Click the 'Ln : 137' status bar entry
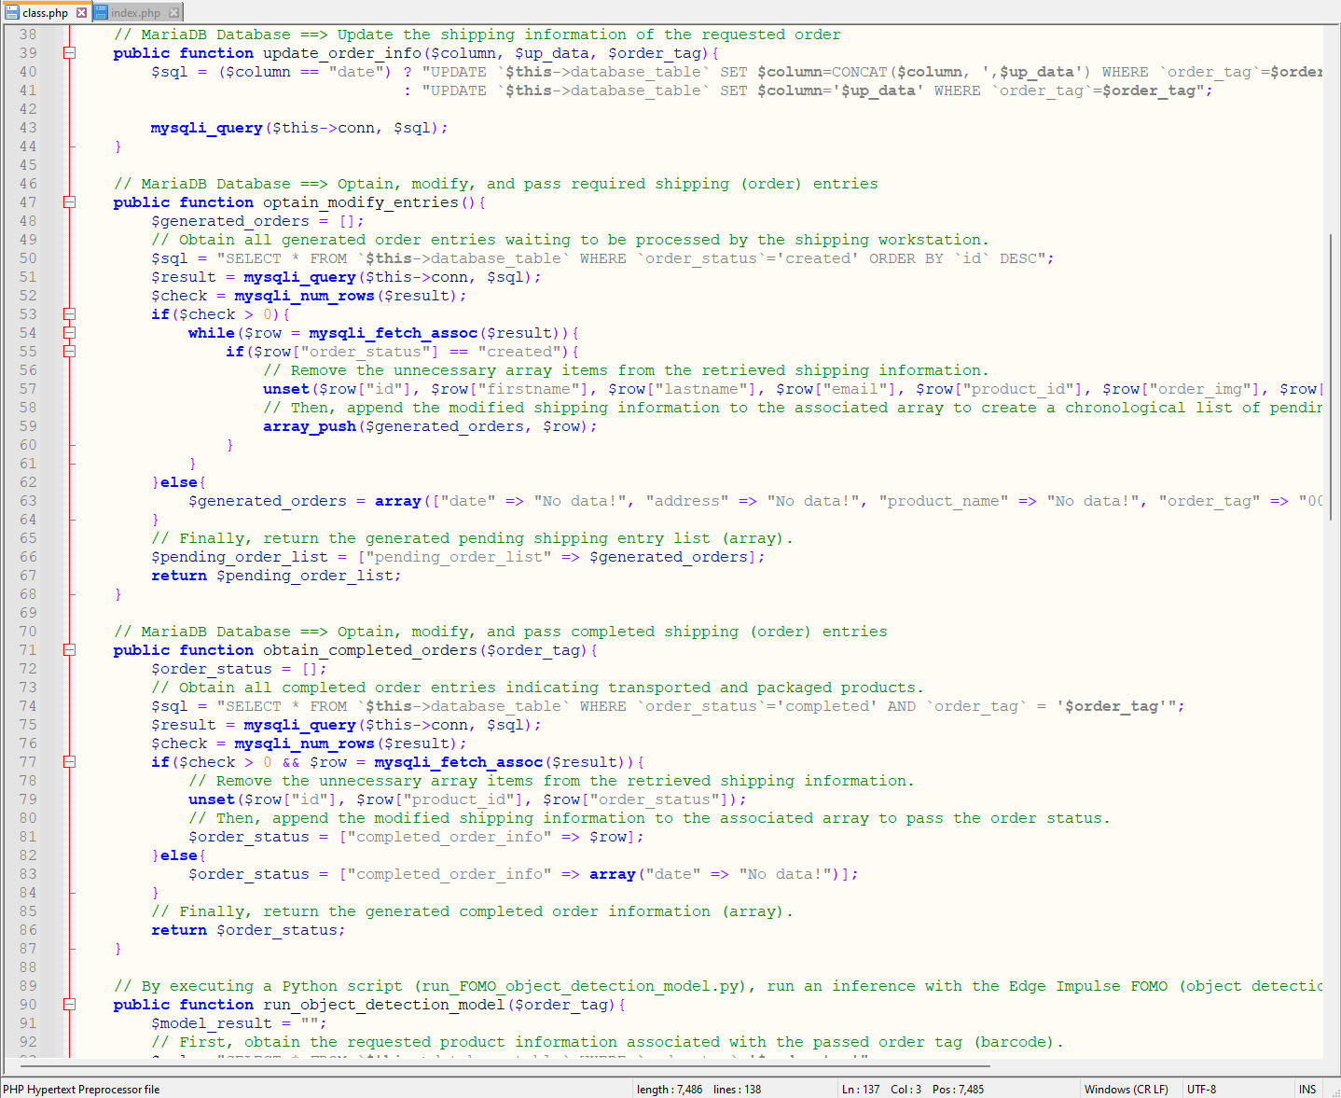 click(x=861, y=1089)
